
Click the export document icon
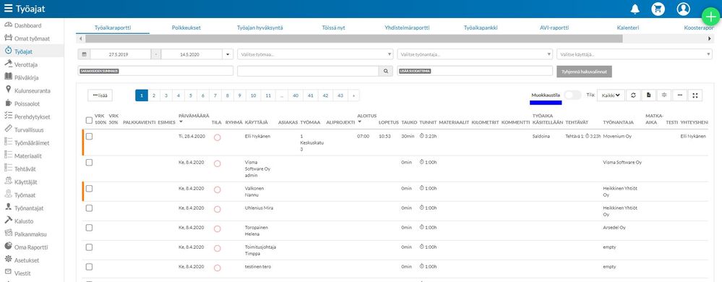[648, 95]
